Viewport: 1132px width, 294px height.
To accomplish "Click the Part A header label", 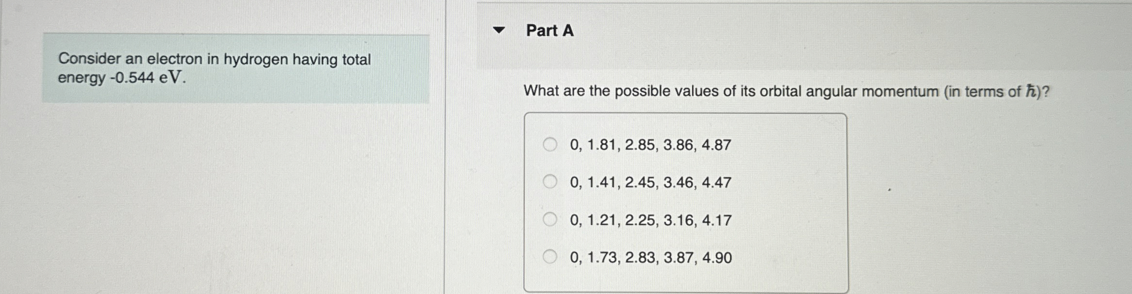I will 549,31.
